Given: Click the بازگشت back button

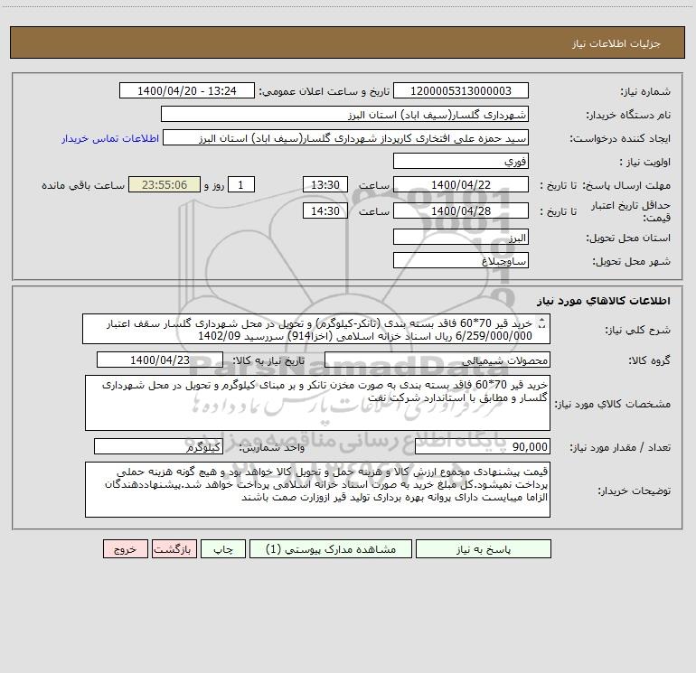Looking at the screenshot, I should coord(174,549).
